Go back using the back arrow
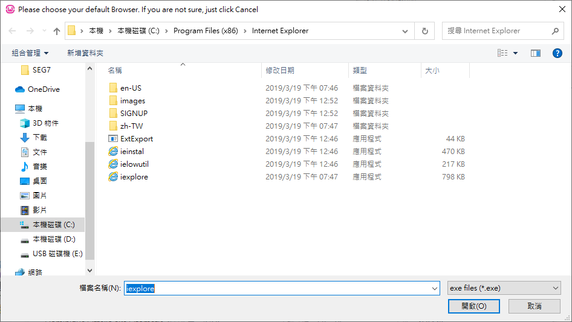The width and height of the screenshot is (572, 322). click(12, 31)
